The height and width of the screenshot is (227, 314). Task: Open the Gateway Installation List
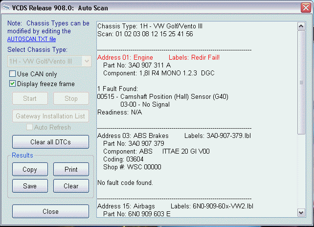pyautogui.click(x=50, y=116)
